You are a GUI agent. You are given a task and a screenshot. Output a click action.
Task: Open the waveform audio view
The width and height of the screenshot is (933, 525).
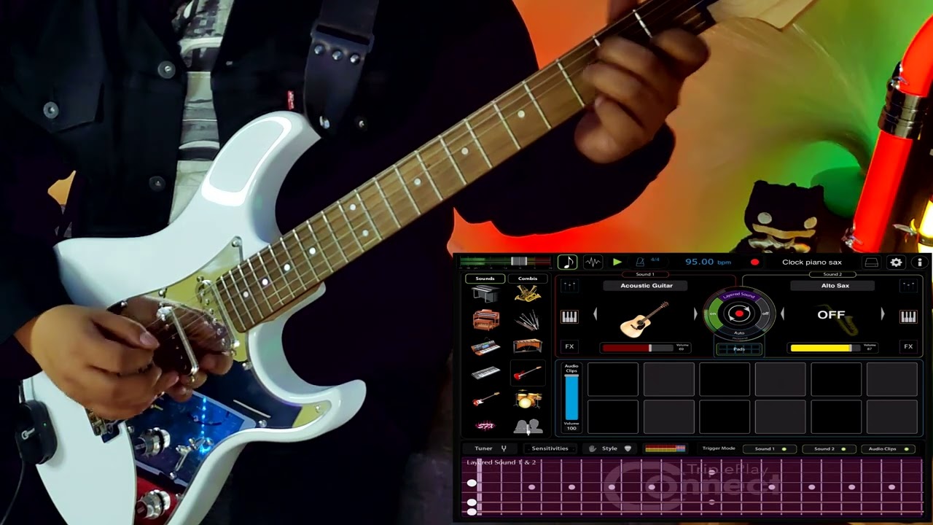tap(593, 262)
